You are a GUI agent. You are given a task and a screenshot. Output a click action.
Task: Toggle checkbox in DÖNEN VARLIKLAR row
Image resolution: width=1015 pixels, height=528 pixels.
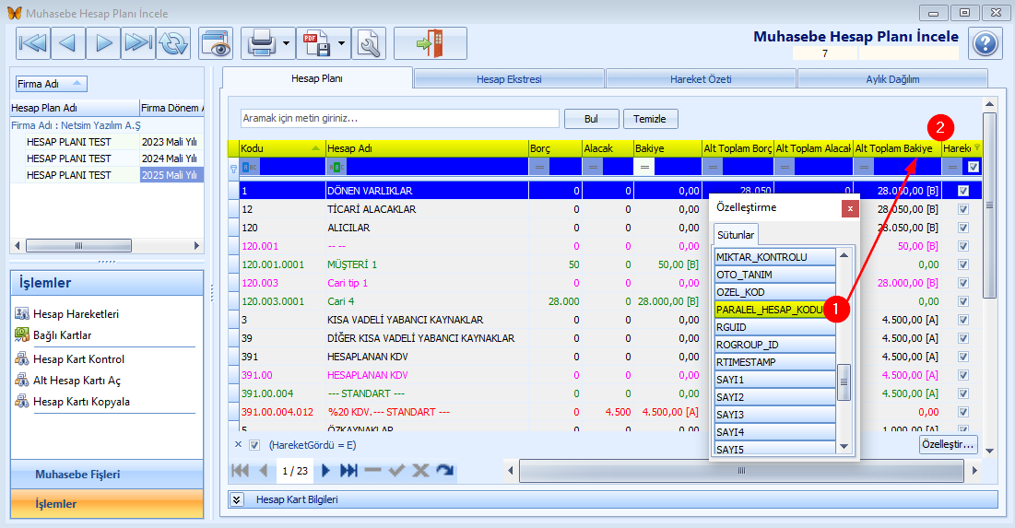[963, 191]
